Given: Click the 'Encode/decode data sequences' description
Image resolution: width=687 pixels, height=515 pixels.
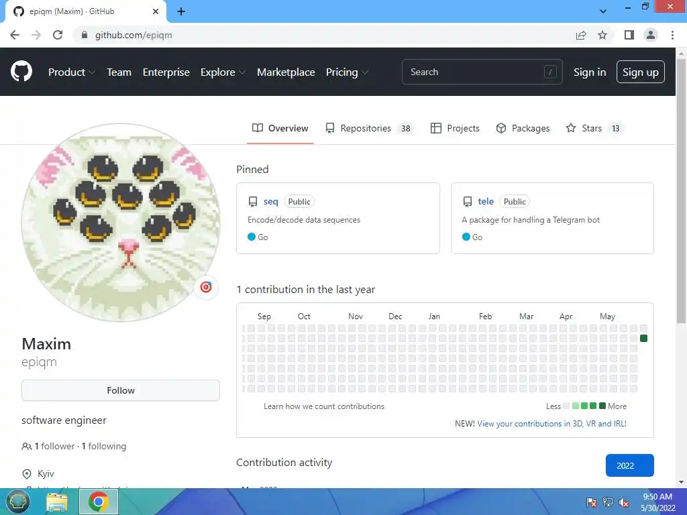Looking at the screenshot, I should coord(304,220).
